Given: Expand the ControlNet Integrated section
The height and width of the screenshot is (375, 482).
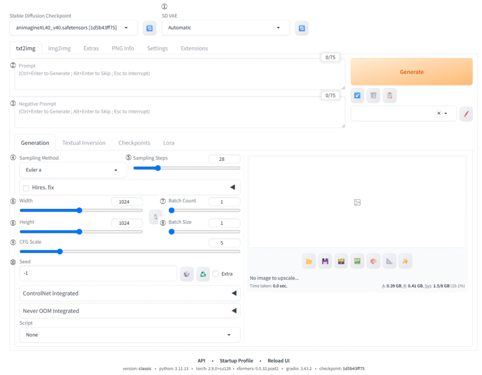Looking at the screenshot, I should pos(130,293).
